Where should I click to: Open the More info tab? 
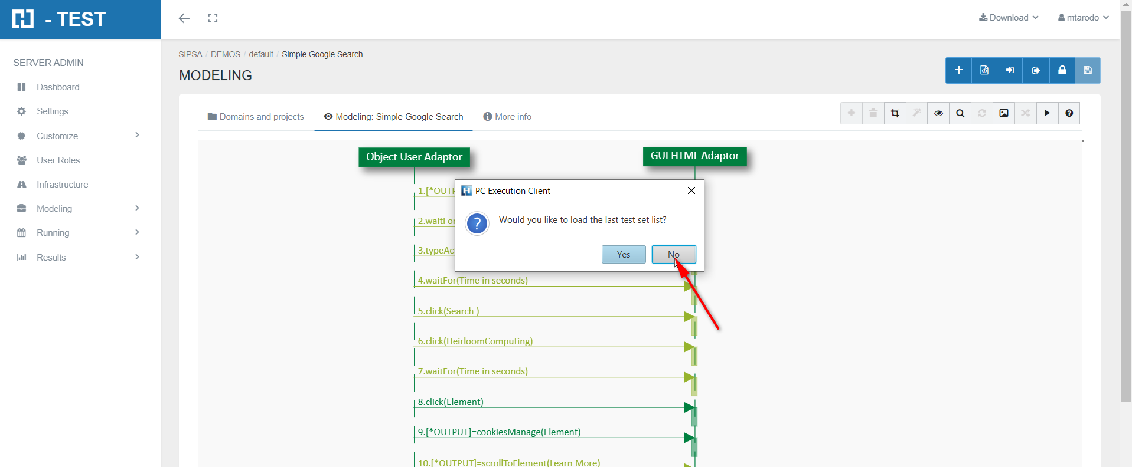[507, 117]
